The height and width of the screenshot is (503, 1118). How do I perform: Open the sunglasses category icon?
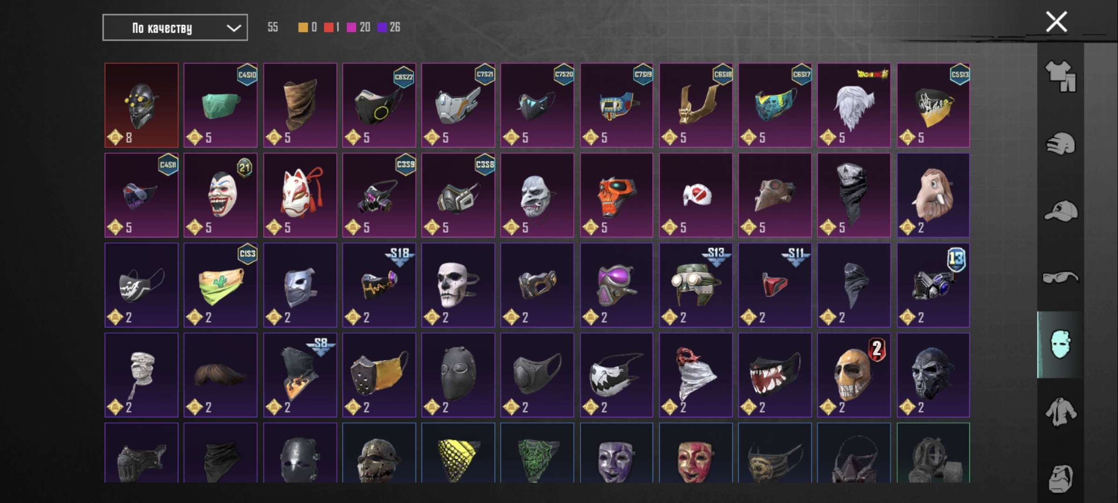coord(1060,278)
